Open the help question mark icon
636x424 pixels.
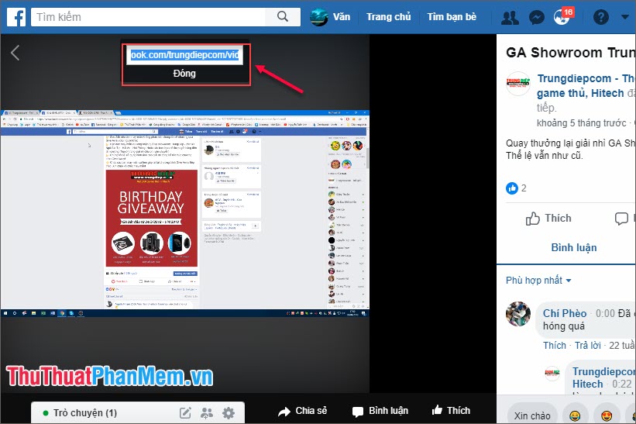click(x=600, y=17)
